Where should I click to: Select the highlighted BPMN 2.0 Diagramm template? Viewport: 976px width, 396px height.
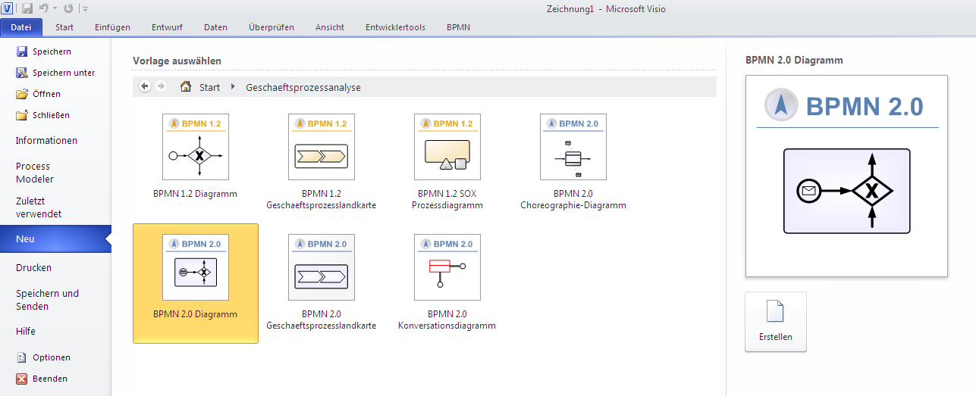(196, 283)
